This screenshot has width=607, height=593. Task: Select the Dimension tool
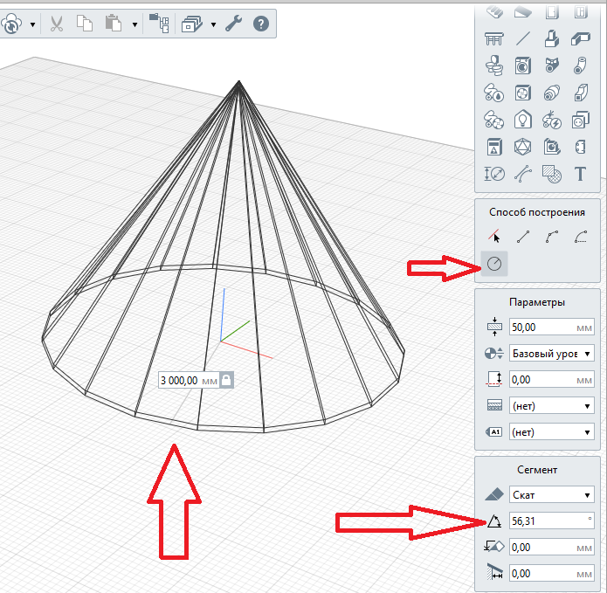(494, 174)
